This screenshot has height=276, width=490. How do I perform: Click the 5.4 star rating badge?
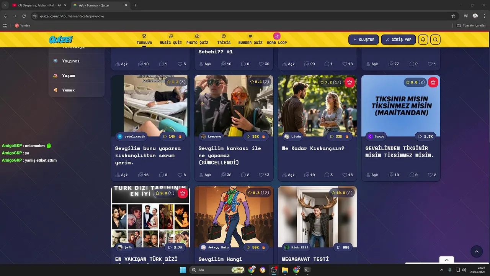pos(260,82)
